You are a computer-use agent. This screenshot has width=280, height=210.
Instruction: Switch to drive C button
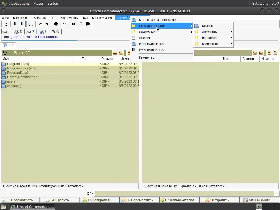pos(7,32)
